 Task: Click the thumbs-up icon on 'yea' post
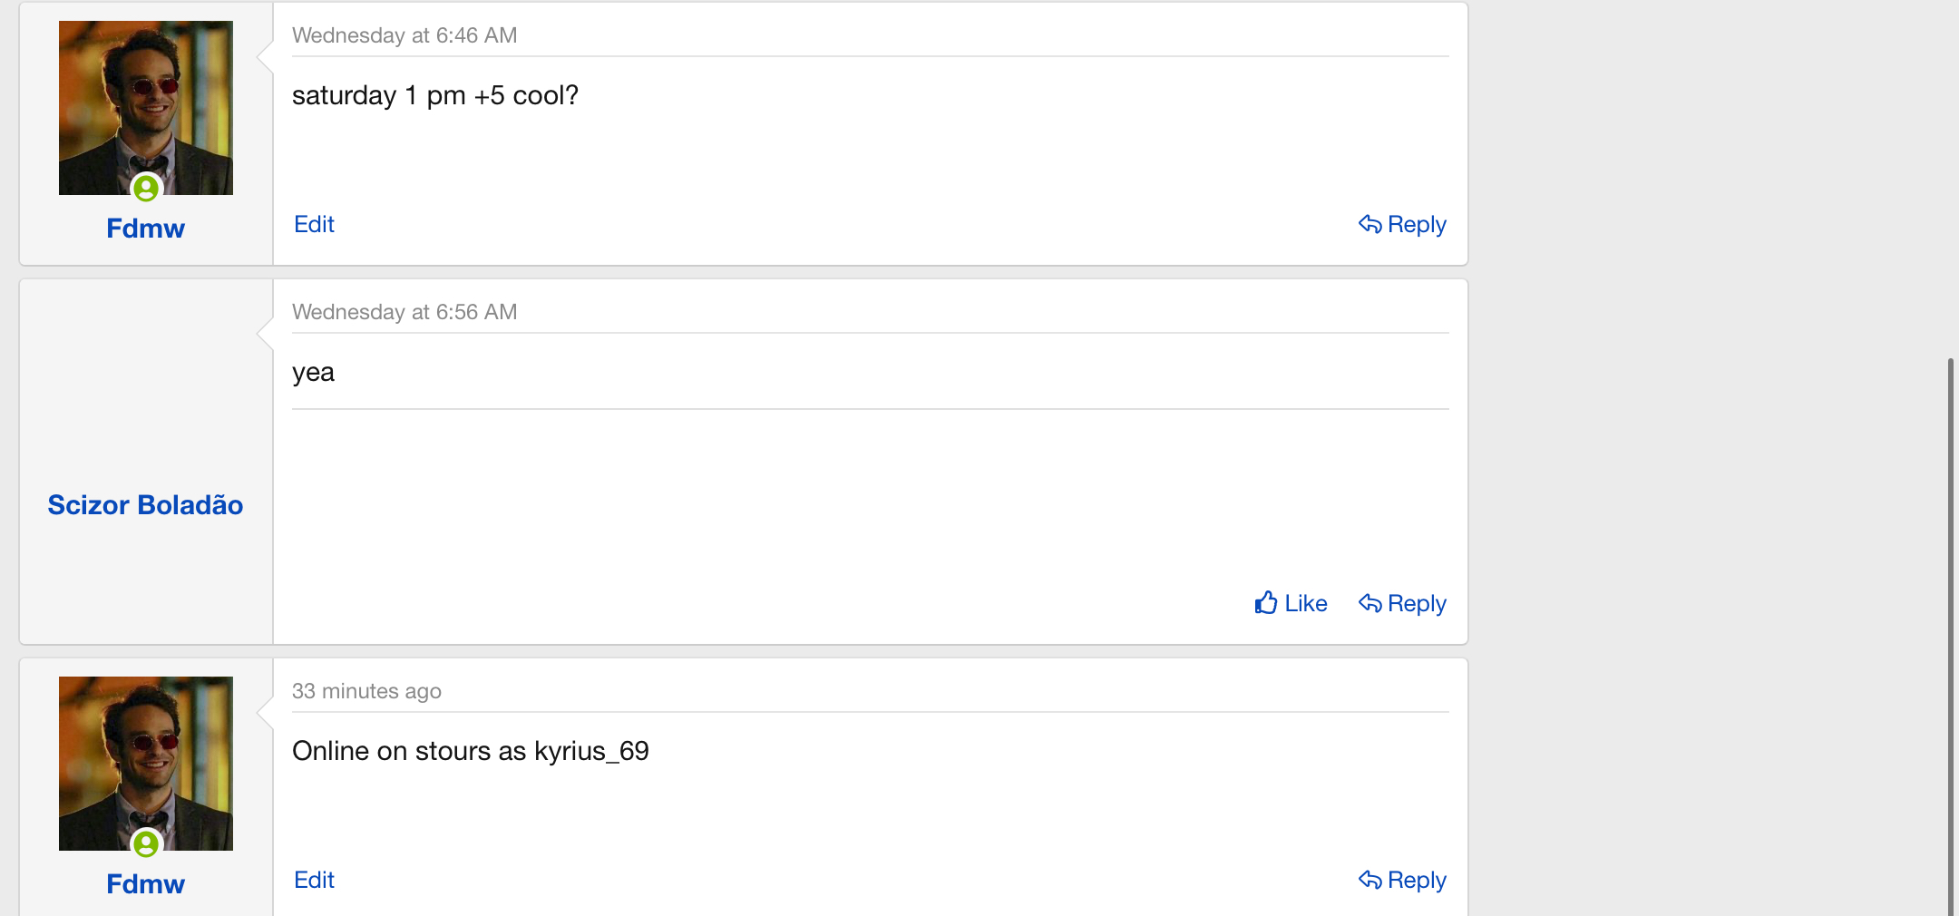point(1266,603)
